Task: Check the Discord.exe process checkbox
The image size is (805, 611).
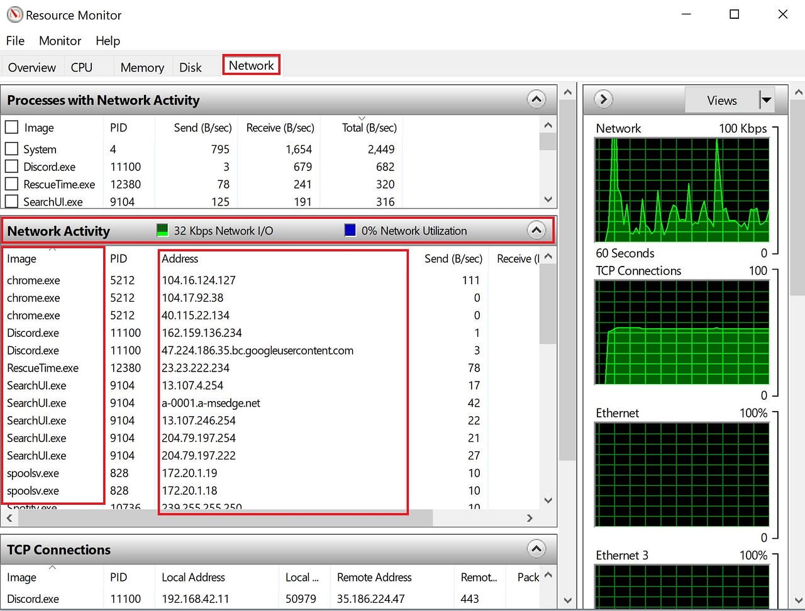Action: 11,167
